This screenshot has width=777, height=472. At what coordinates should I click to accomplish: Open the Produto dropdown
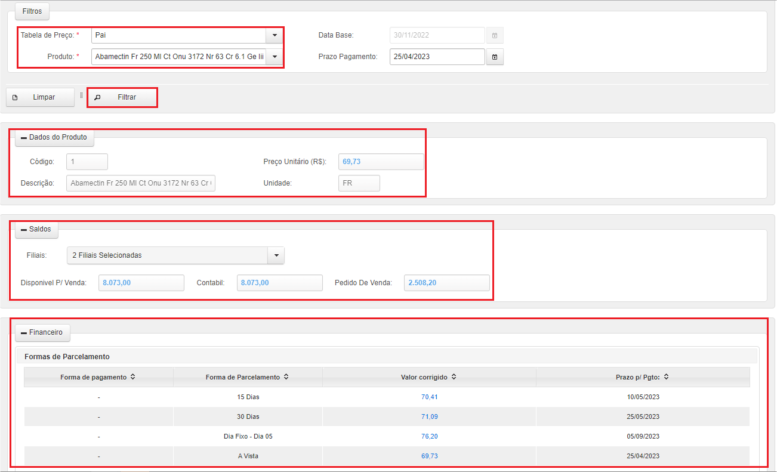coord(274,57)
